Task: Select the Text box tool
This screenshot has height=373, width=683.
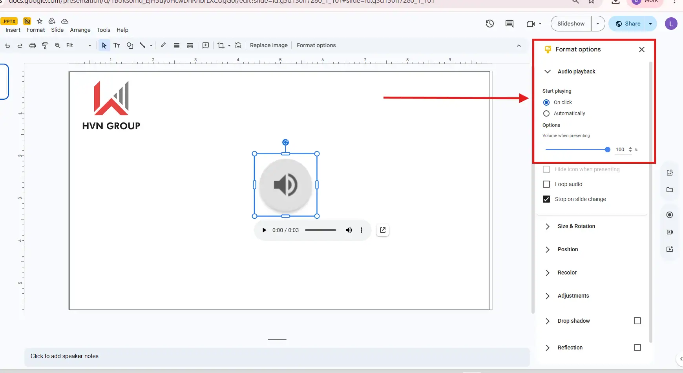Action: (117, 45)
